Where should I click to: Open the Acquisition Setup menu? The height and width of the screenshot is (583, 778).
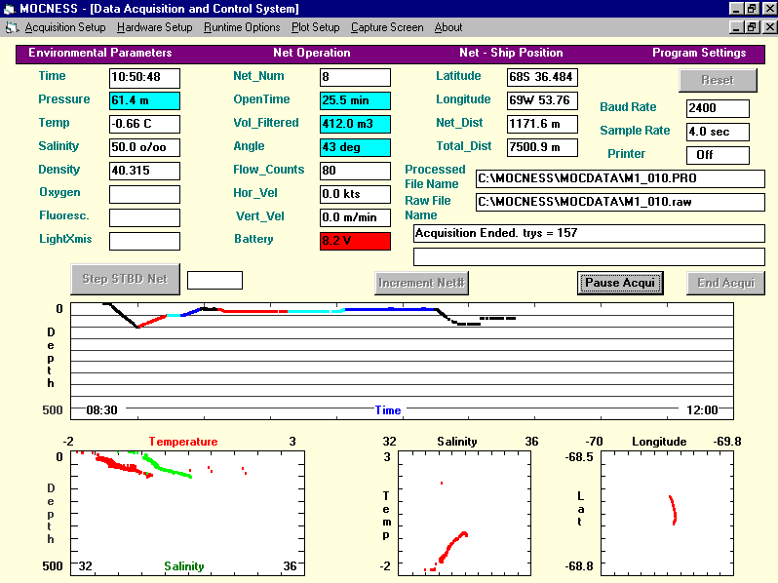tap(65, 27)
